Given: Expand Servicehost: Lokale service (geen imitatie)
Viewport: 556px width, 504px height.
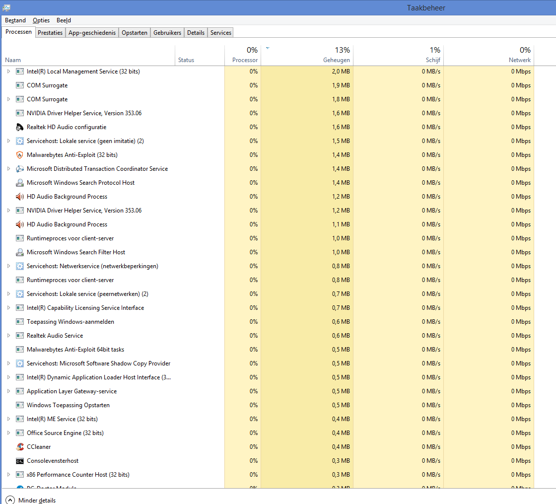Looking at the screenshot, I should [8, 141].
